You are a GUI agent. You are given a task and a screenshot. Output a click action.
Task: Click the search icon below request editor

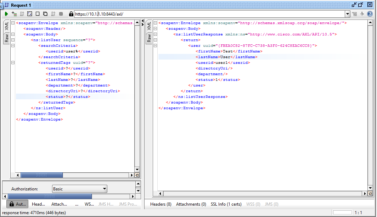point(137,175)
